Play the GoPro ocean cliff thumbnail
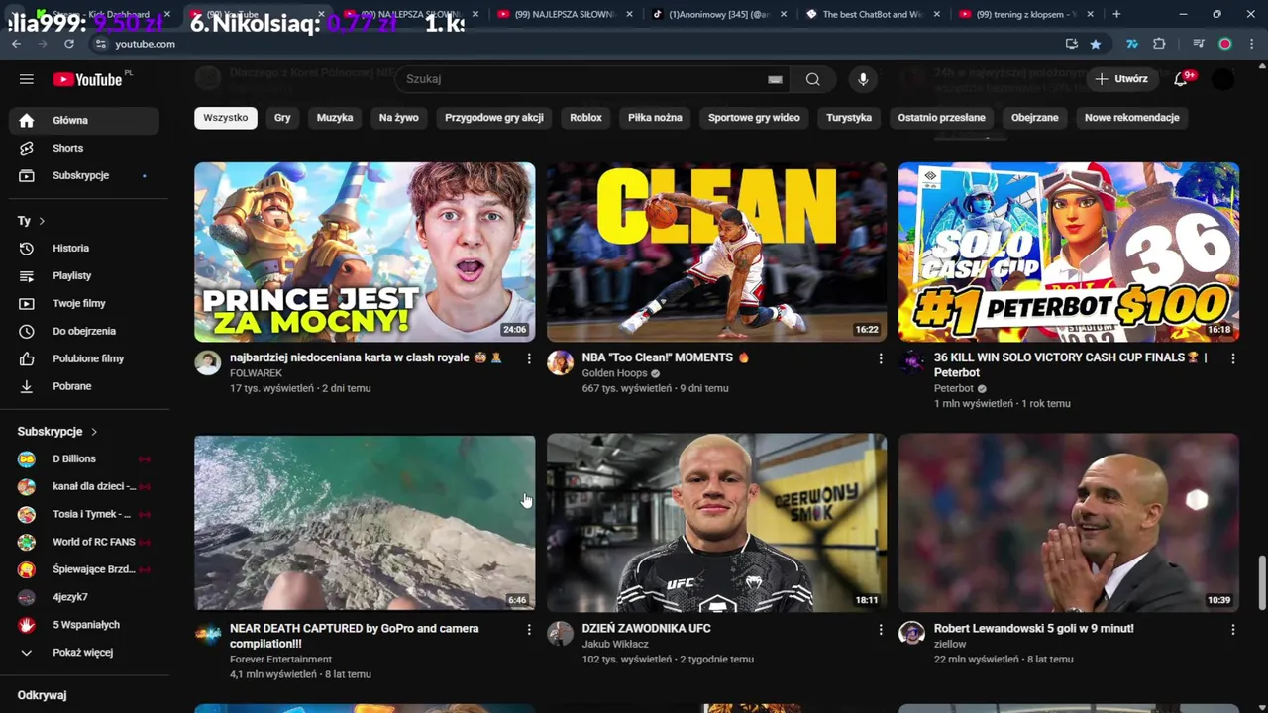This screenshot has width=1268, height=713. [365, 523]
